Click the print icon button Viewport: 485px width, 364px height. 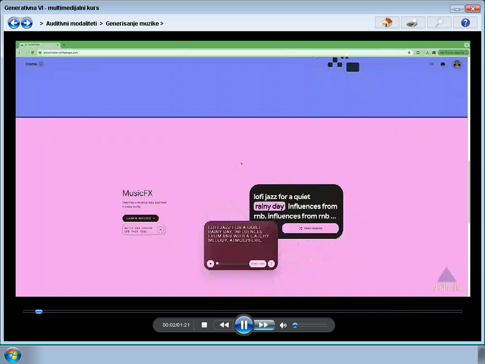tap(413, 23)
